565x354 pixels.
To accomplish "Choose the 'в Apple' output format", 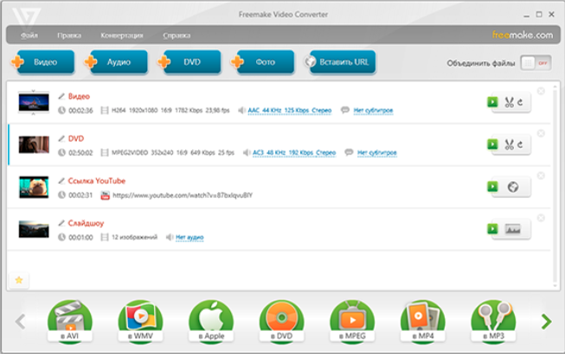I will 210,321.
